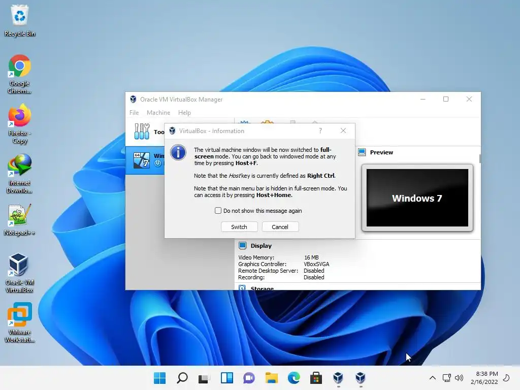520x390 pixels.
Task: Open Task View on the taskbar
Action: (204, 378)
